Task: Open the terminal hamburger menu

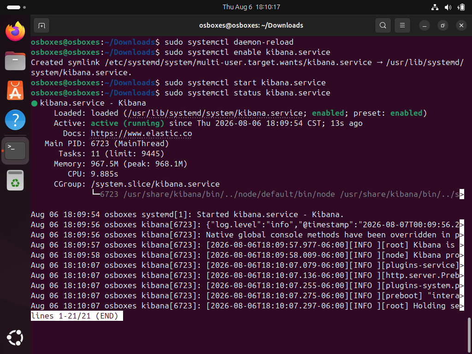Action: 402,26
